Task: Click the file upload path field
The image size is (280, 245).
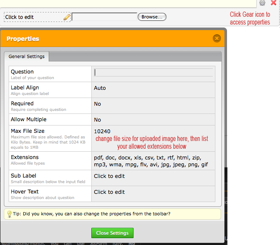Action: (104, 17)
